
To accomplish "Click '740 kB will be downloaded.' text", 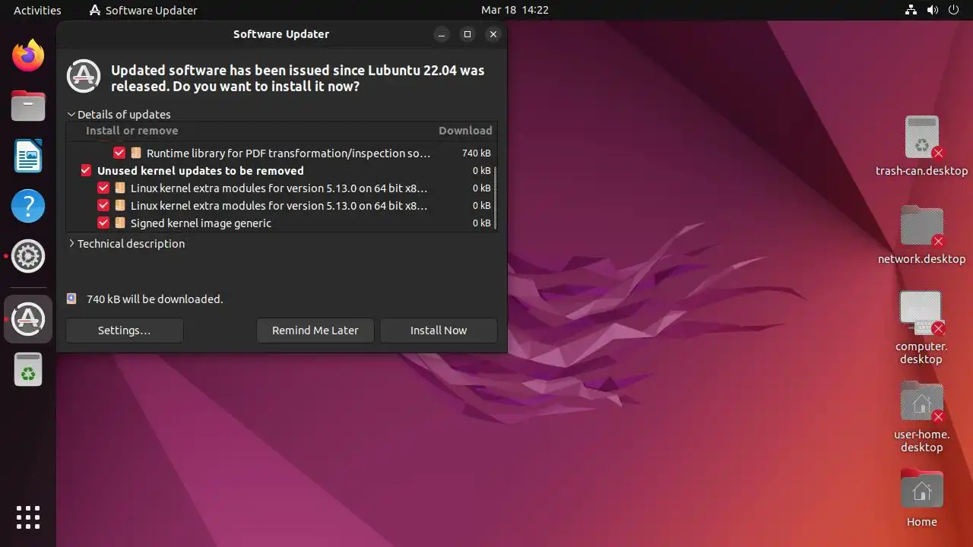I will click(155, 299).
